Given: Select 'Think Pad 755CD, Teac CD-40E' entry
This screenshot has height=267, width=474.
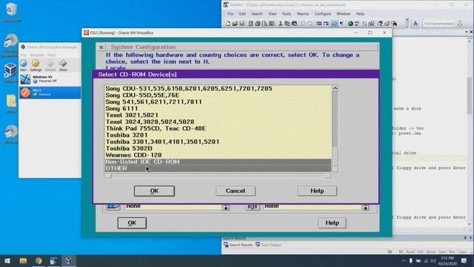Looking at the screenshot, I should (x=218, y=128).
